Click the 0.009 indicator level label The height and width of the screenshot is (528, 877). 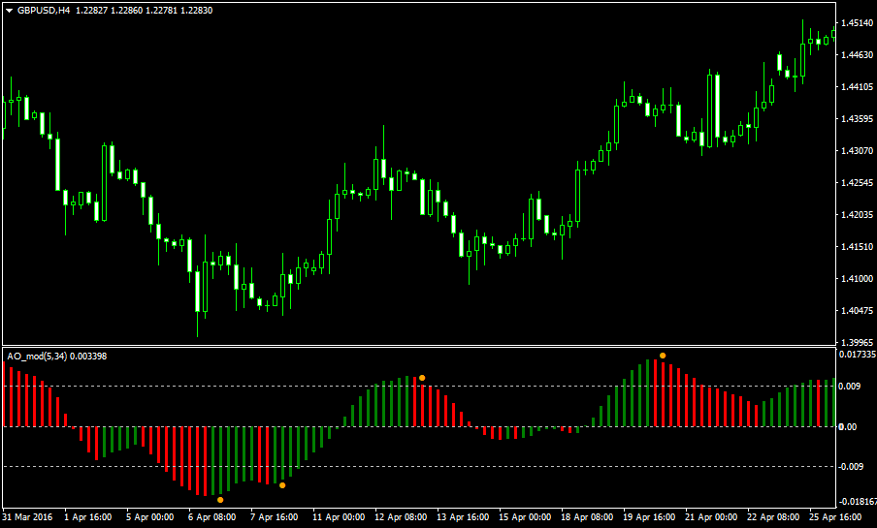(x=849, y=387)
